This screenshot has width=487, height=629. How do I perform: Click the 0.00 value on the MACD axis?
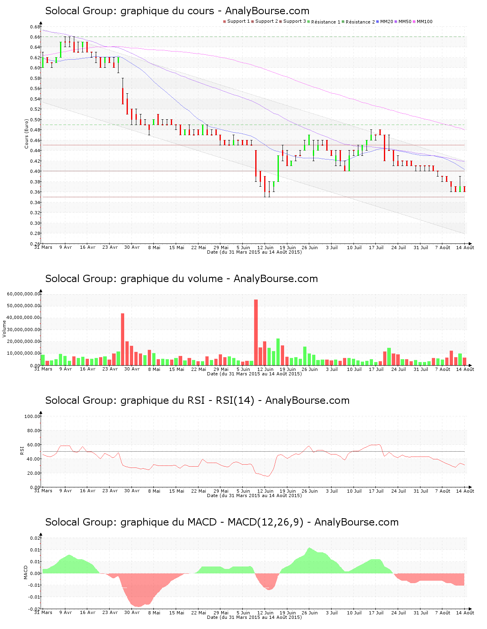pyautogui.click(x=36, y=573)
